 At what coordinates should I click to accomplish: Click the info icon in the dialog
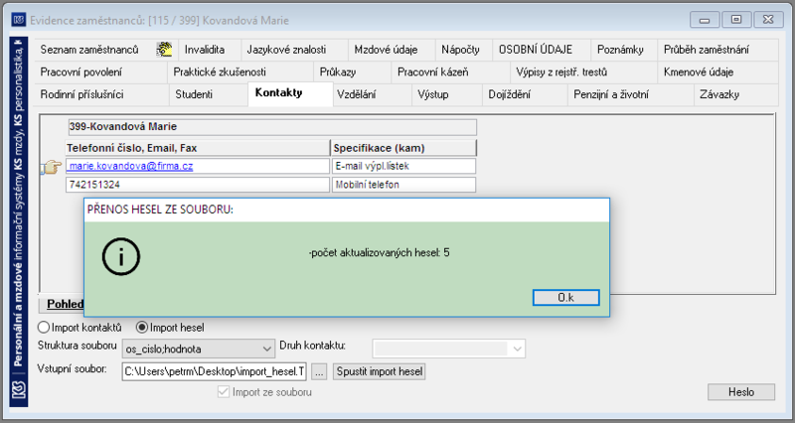tap(120, 256)
